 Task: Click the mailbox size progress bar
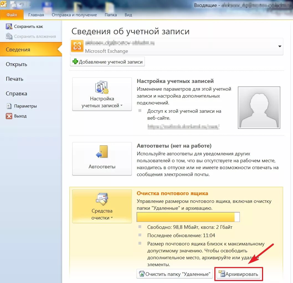[x=188, y=217]
